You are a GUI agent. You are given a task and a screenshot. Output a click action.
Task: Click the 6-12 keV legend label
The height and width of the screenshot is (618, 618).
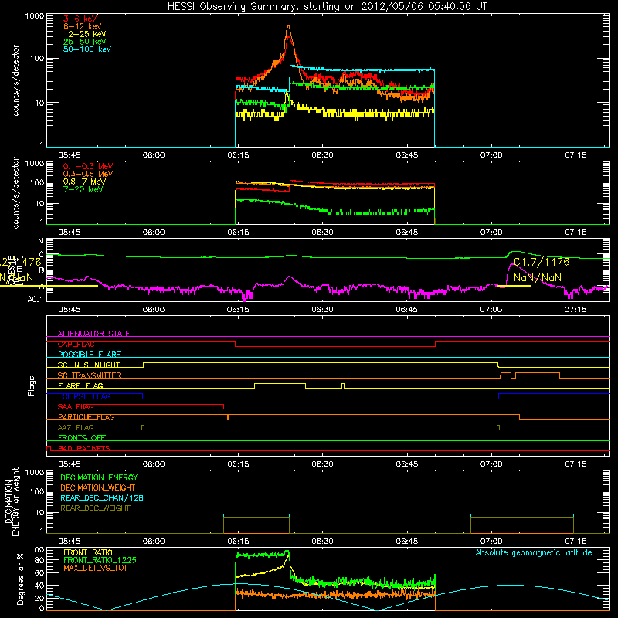(83, 26)
